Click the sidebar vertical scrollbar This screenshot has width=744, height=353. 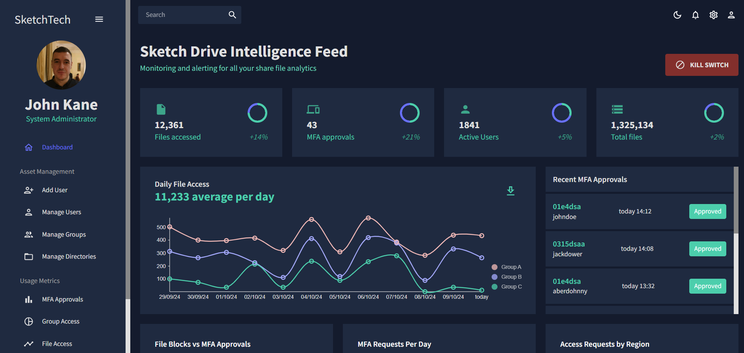pos(128,149)
